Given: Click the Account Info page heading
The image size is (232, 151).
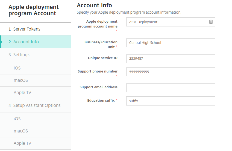Looking at the screenshot, I should [94, 5].
